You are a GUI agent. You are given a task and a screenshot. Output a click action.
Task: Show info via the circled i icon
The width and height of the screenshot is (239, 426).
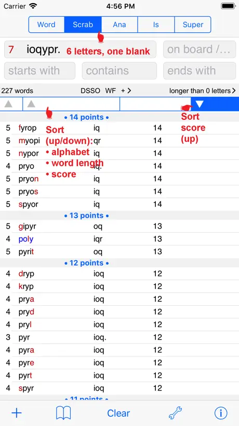221,413
